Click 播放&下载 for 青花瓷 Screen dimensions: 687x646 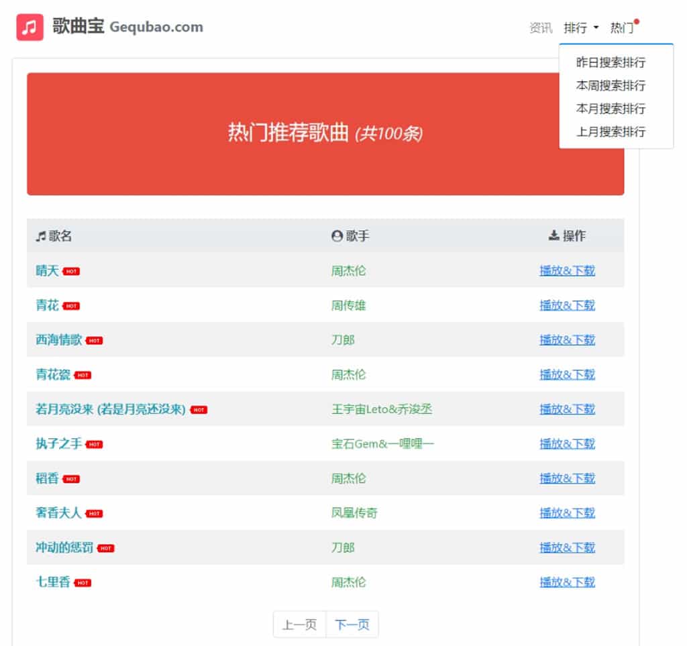click(x=568, y=374)
